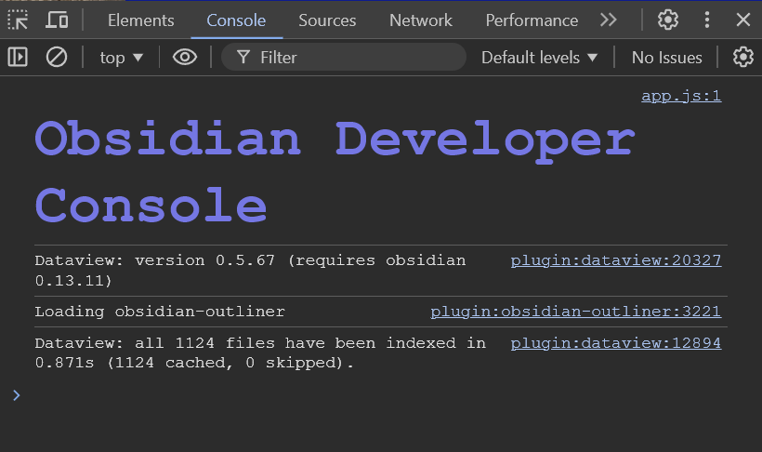
Task: Open the plugin:dataview:20327 source link
Action: tap(616, 260)
